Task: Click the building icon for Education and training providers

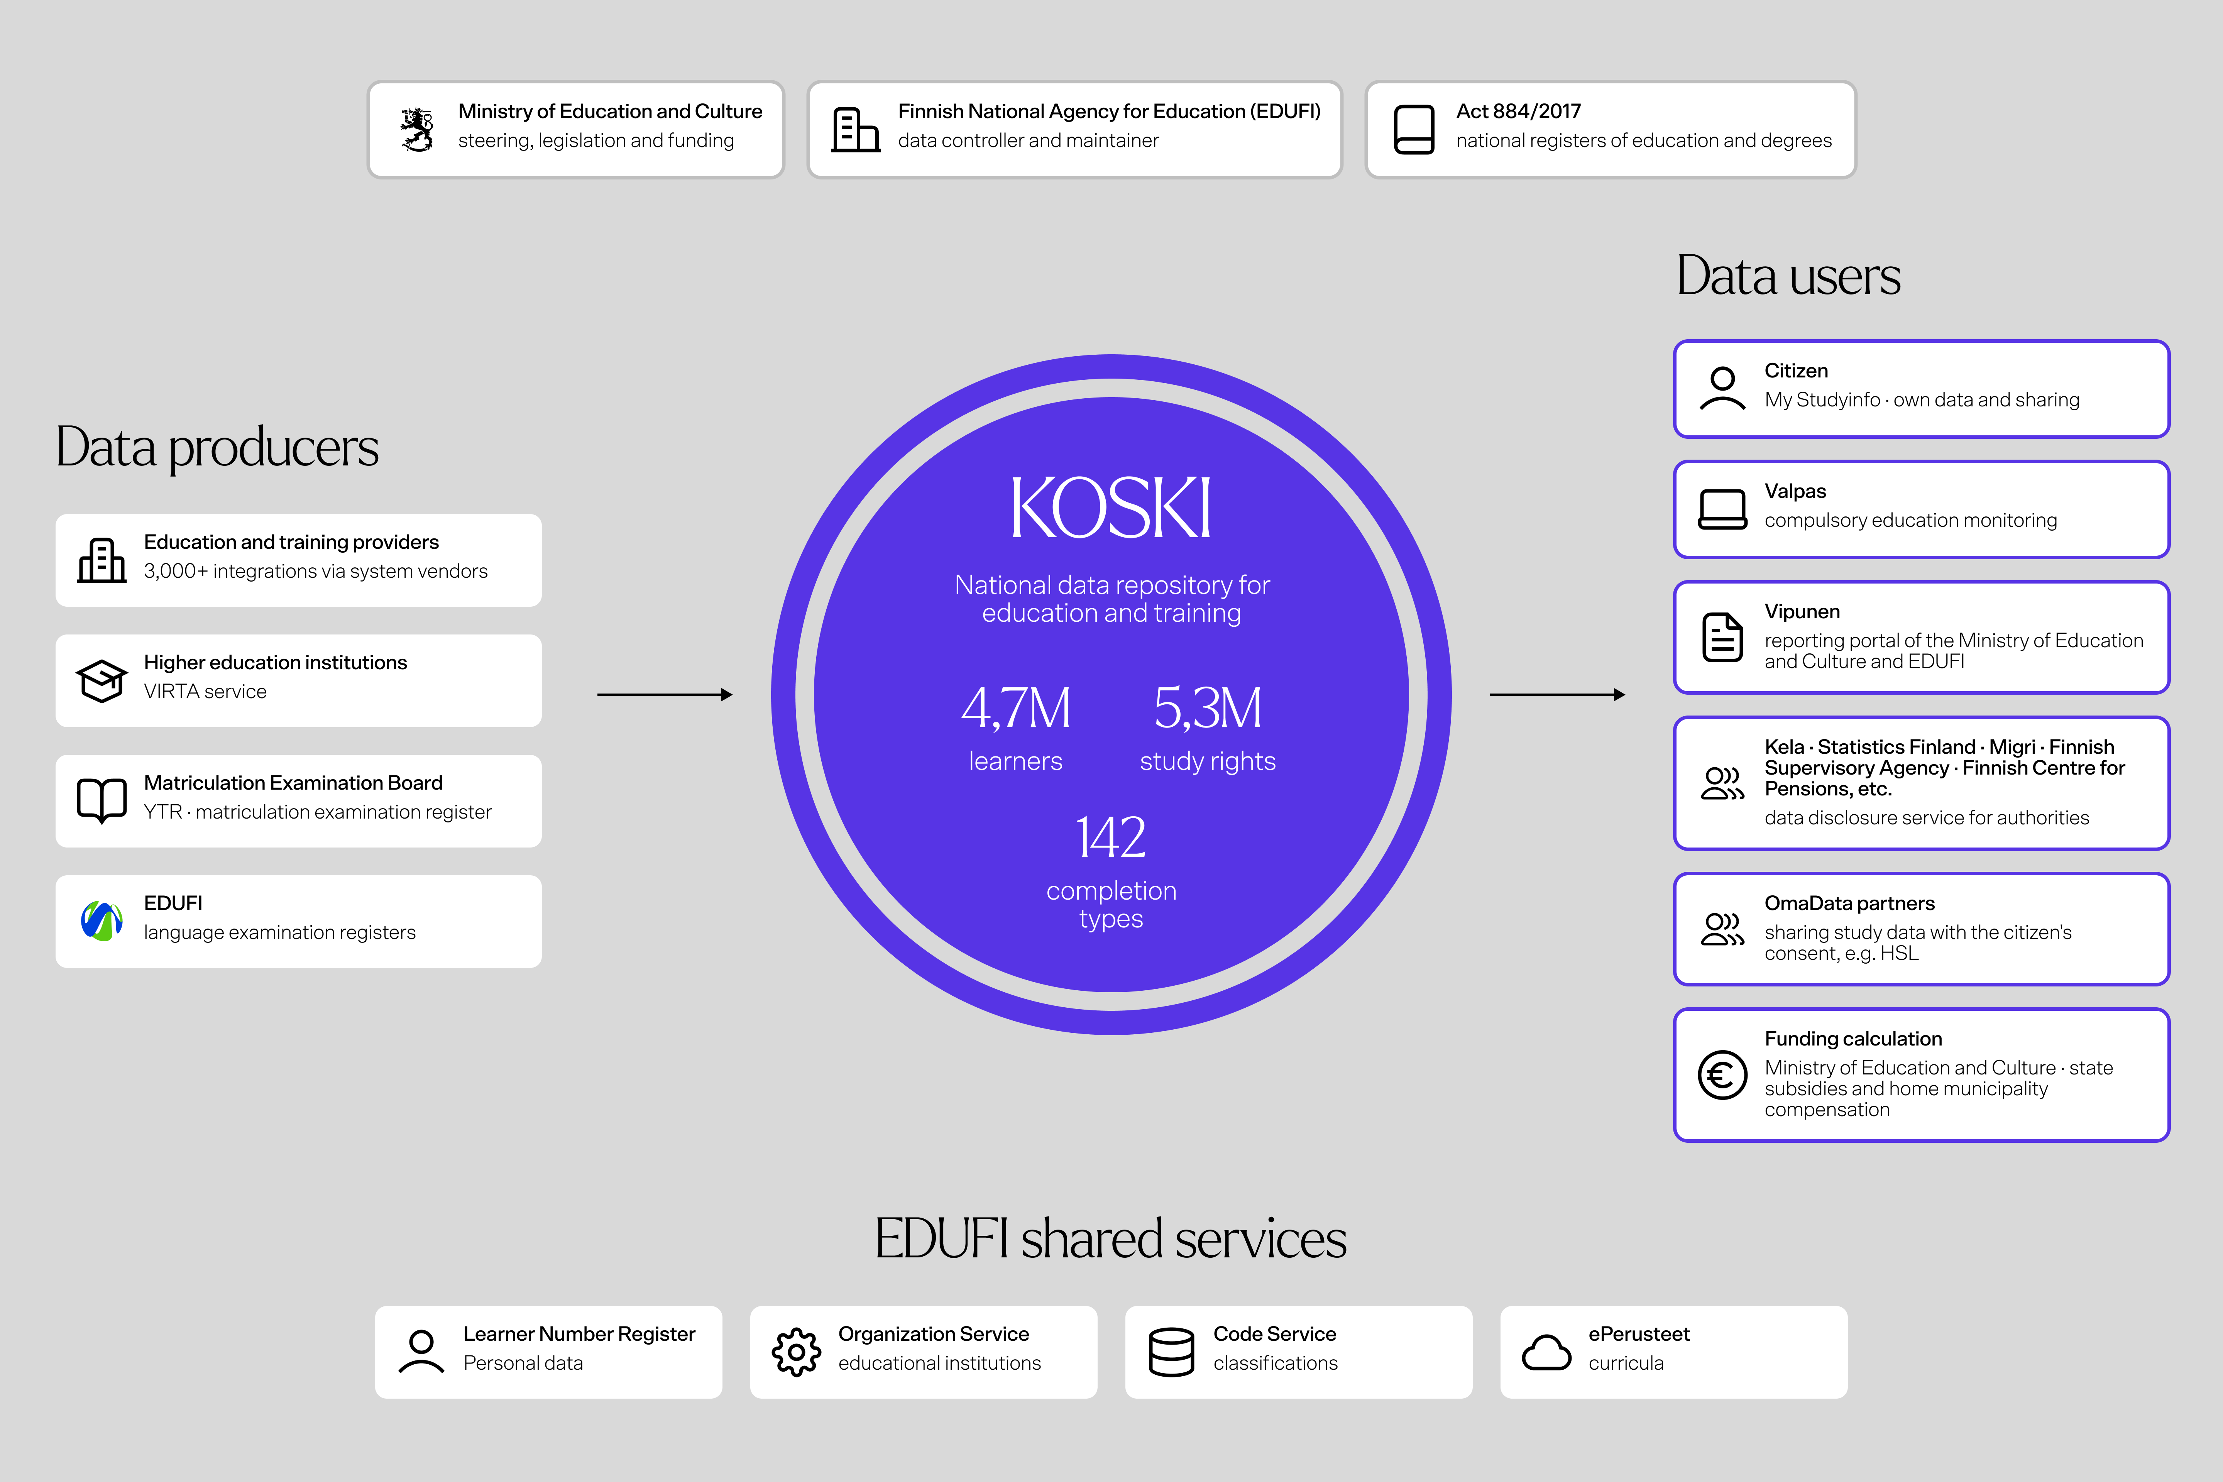Action: 102,560
